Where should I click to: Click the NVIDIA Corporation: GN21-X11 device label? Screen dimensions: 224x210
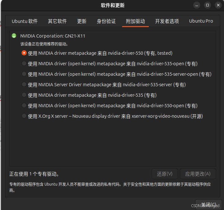click(53, 36)
